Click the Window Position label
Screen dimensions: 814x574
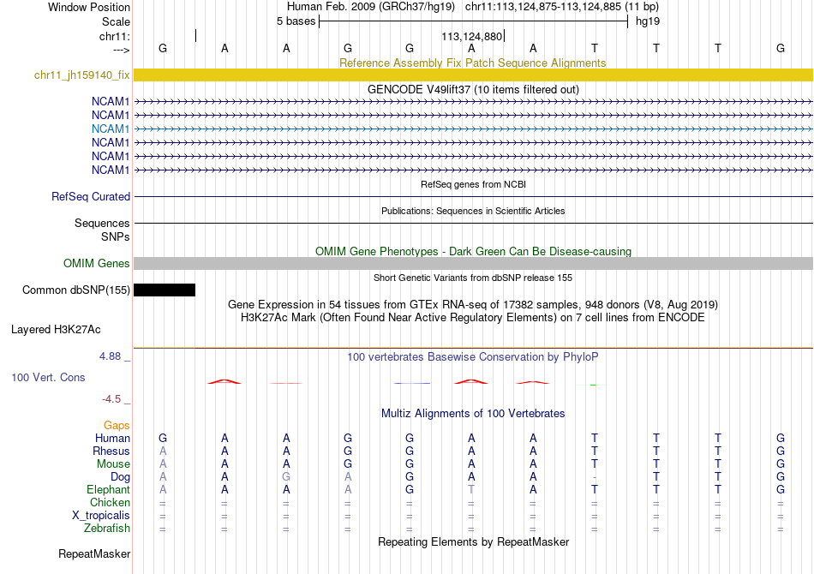pos(89,7)
